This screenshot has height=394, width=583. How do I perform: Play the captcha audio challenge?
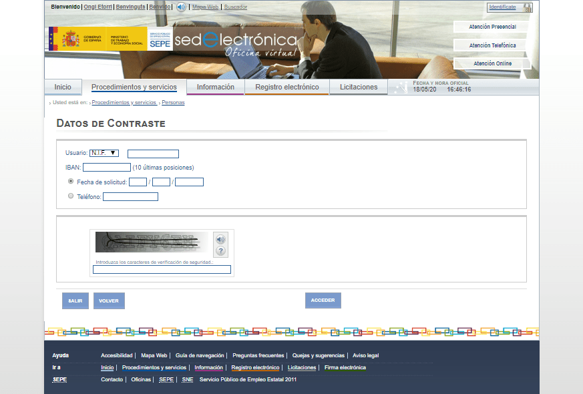coord(220,239)
